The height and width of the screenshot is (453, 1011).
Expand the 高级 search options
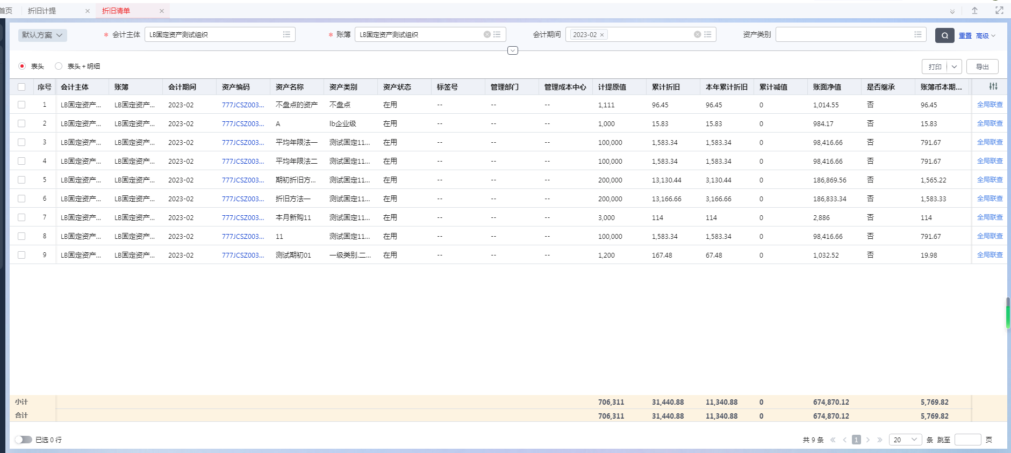click(986, 36)
